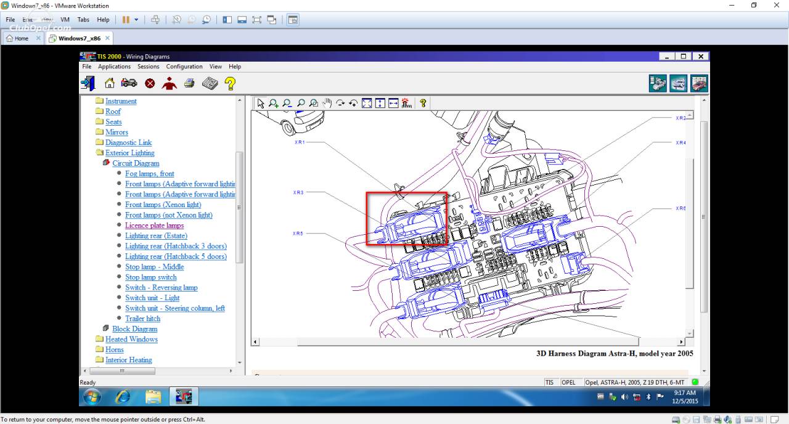Click the zoom window magnifier tool

point(314,104)
